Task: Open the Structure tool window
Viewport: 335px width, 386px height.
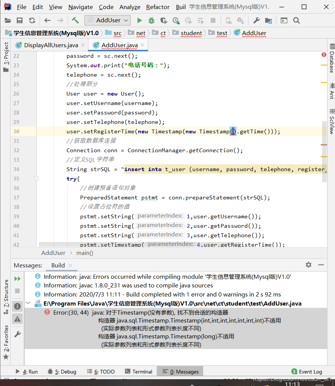Action: pos(6,297)
